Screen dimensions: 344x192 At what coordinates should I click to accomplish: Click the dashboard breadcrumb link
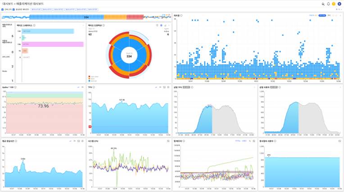tap(8, 4)
